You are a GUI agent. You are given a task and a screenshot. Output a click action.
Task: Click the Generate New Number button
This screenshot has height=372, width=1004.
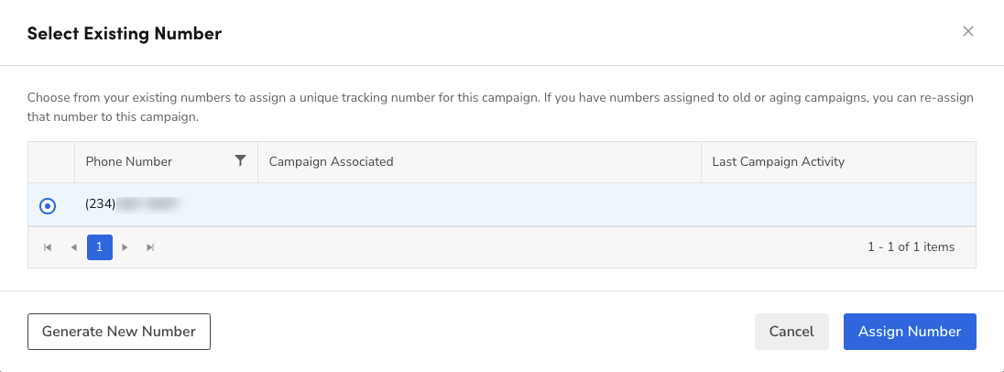pyautogui.click(x=119, y=332)
